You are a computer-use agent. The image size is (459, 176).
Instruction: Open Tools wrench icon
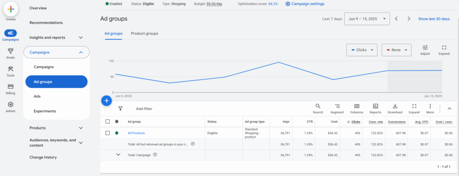[11, 69]
